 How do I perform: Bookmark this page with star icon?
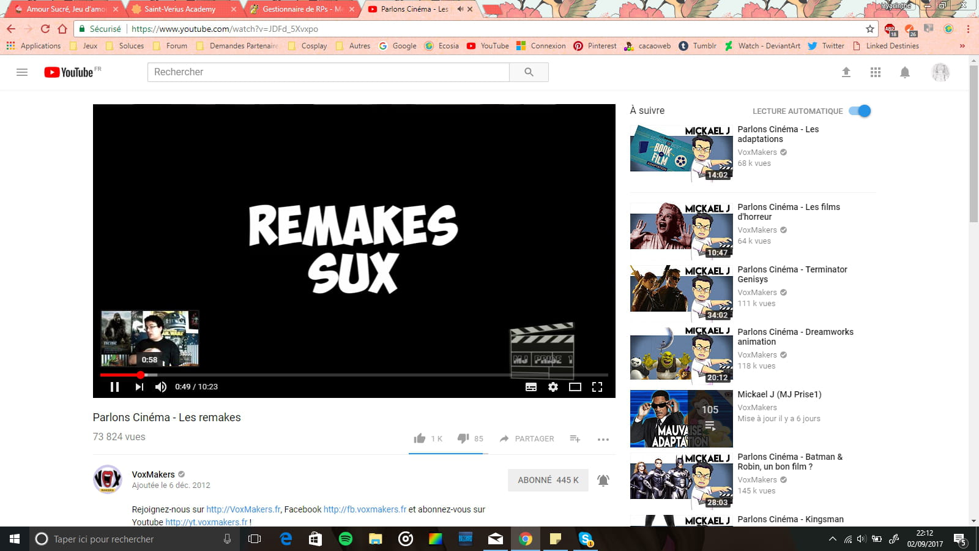click(x=870, y=29)
